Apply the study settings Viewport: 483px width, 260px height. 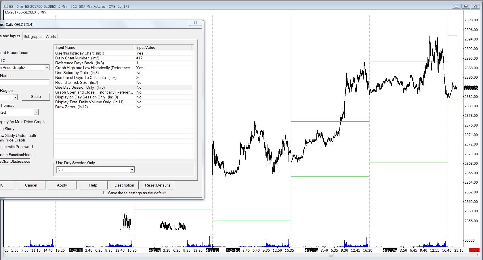coord(62,185)
